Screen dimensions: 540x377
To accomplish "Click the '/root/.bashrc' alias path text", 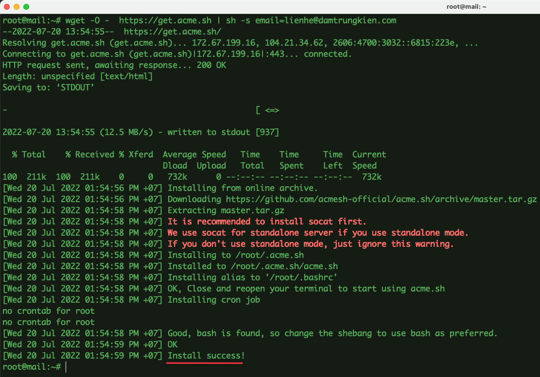I will pos(301,277).
